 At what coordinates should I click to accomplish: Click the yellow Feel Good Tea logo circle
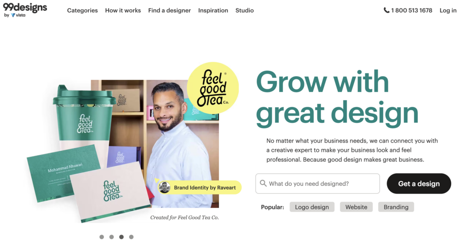213,88
